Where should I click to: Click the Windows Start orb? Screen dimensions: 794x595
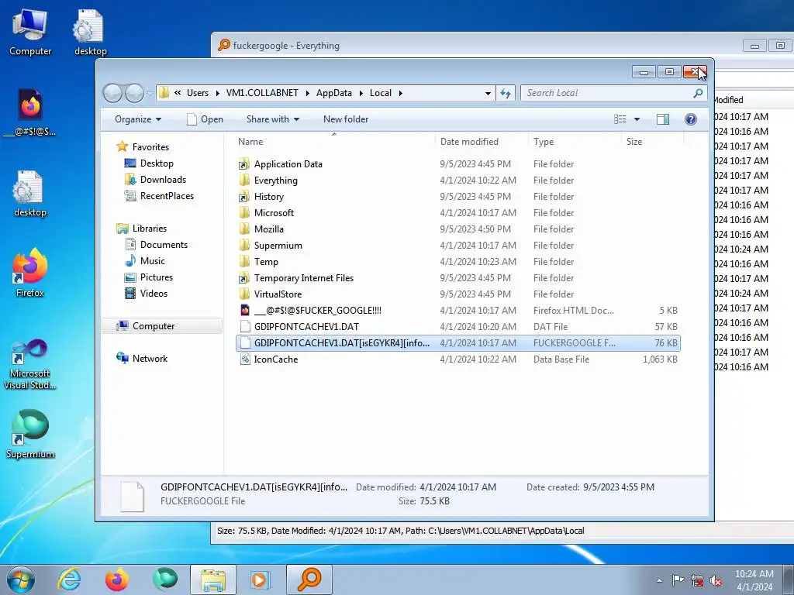point(21,580)
